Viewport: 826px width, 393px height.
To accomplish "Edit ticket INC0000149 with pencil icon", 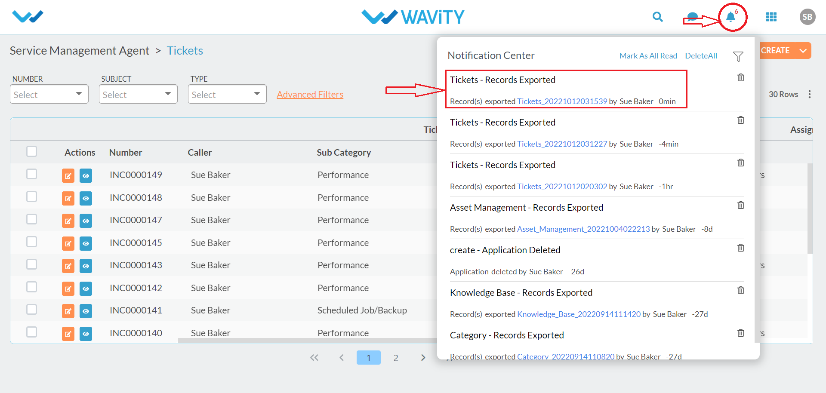I will coord(68,175).
